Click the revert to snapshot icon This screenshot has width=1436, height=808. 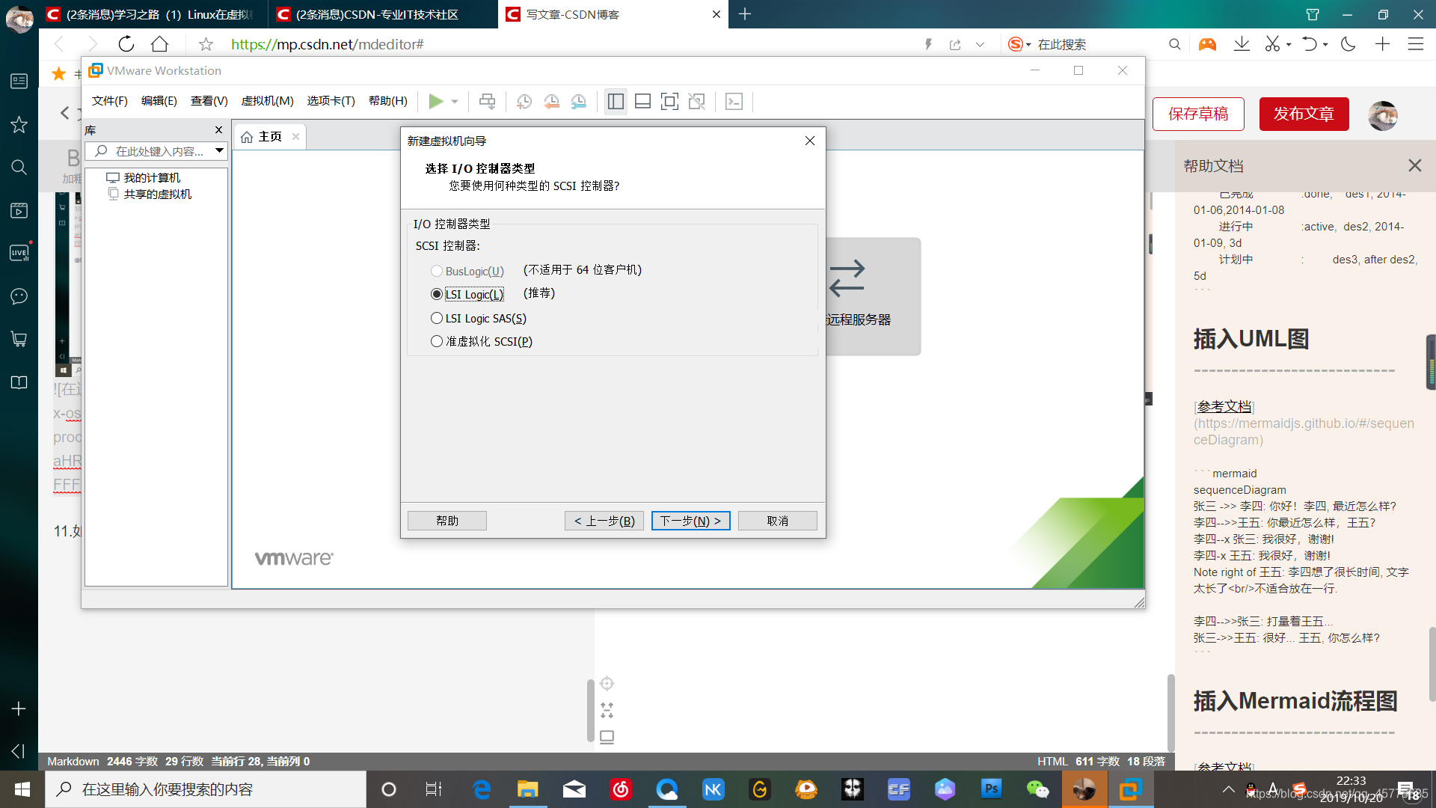point(551,101)
